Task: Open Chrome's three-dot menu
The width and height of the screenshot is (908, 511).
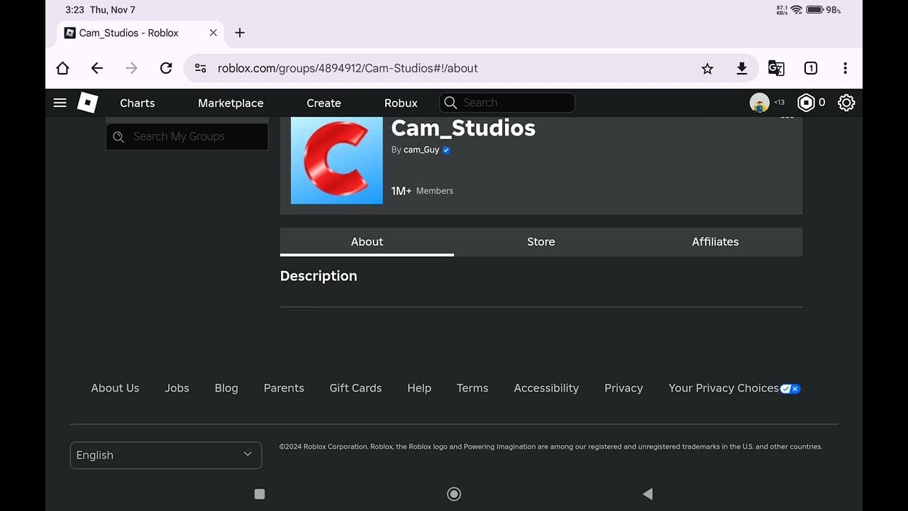Action: click(845, 68)
